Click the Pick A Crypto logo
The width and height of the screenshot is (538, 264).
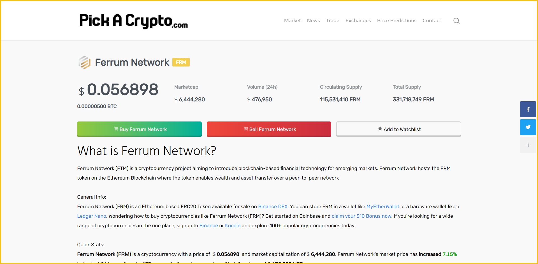point(133,21)
